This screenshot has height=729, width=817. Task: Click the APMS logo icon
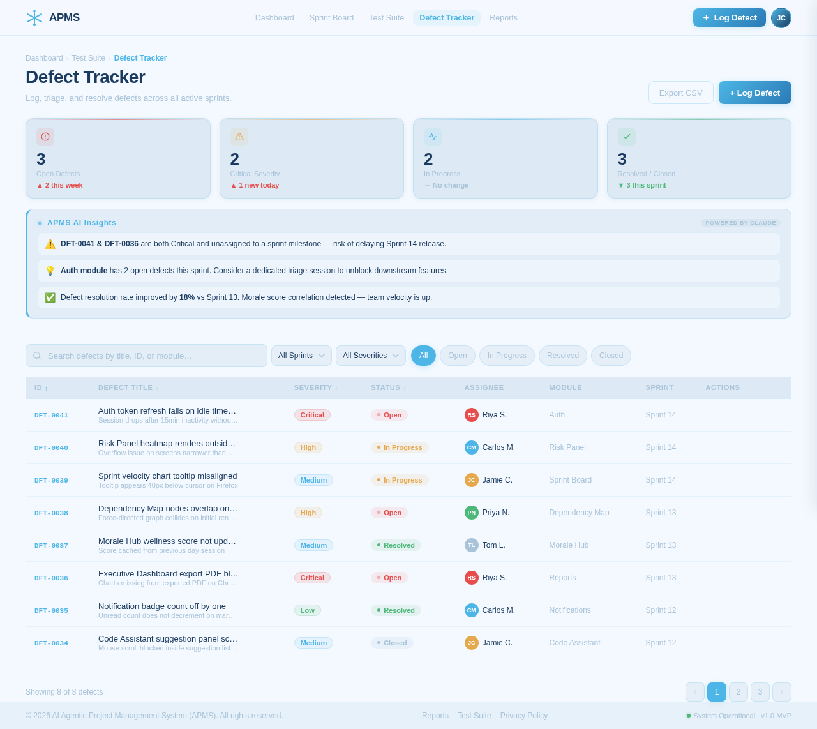click(33, 17)
